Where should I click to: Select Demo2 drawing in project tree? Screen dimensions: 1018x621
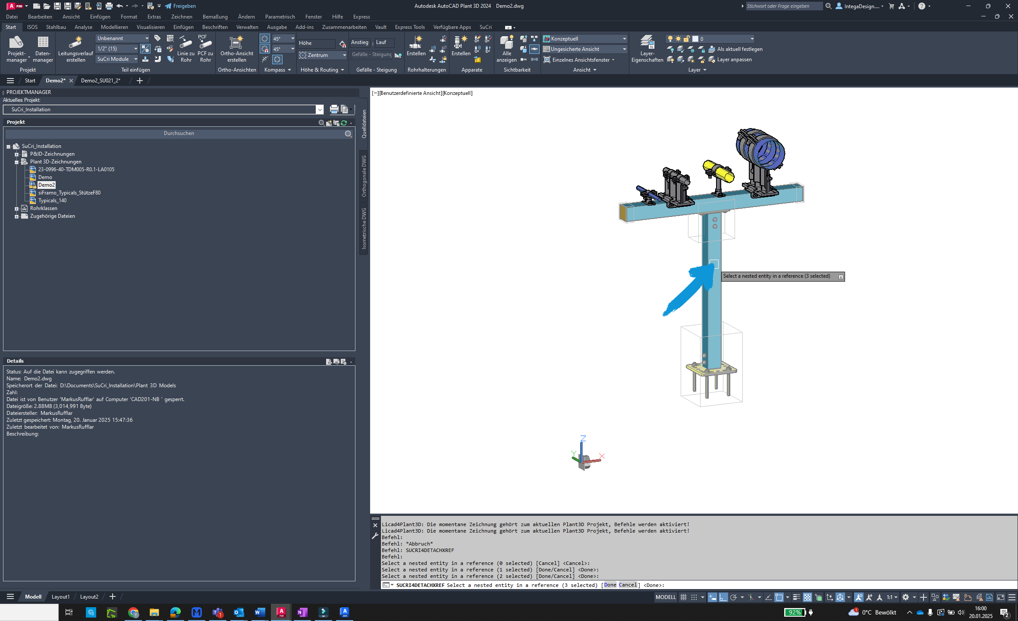pyautogui.click(x=47, y=185)
